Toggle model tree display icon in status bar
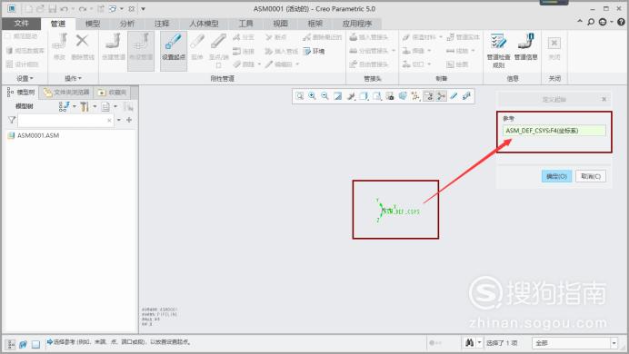Image resolution: width=629 pixels, height=354 pixels. click(10, 344)
